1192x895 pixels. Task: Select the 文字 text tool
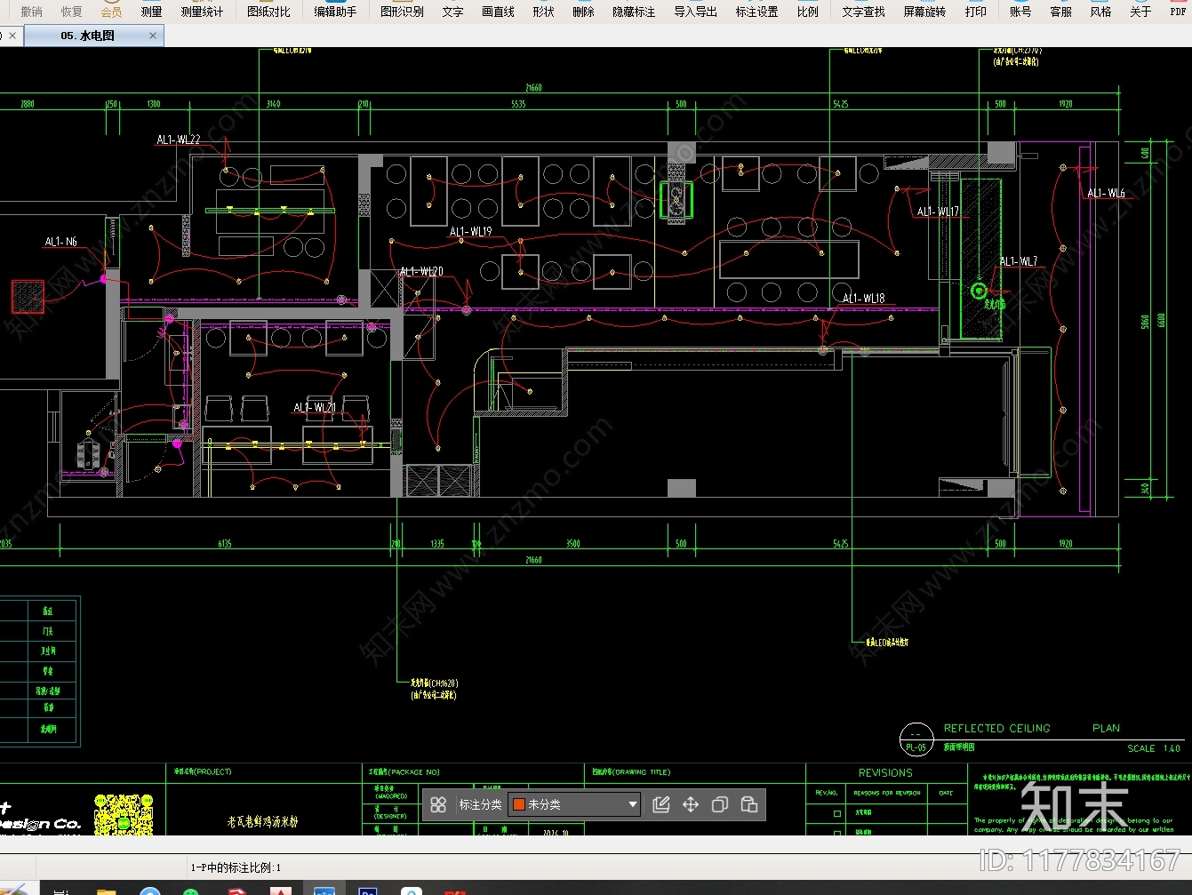[452, 12]
